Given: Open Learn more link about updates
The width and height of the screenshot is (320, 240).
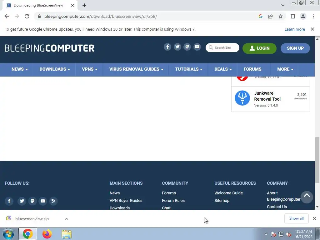Looking at the screenshot, I should (x=295, y=29).
